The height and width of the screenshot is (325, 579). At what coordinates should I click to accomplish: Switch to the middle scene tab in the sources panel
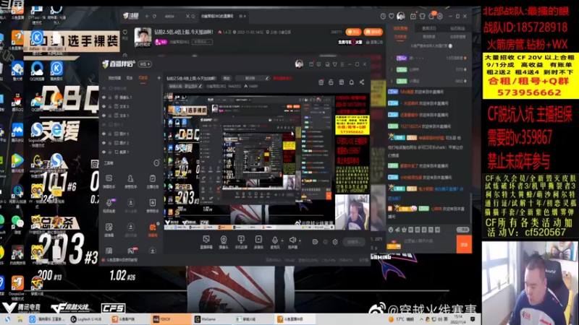130,78
